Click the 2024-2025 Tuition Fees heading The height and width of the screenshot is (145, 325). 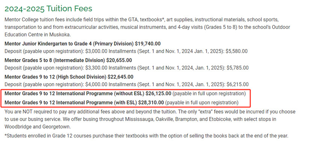[x=48, y=9]
